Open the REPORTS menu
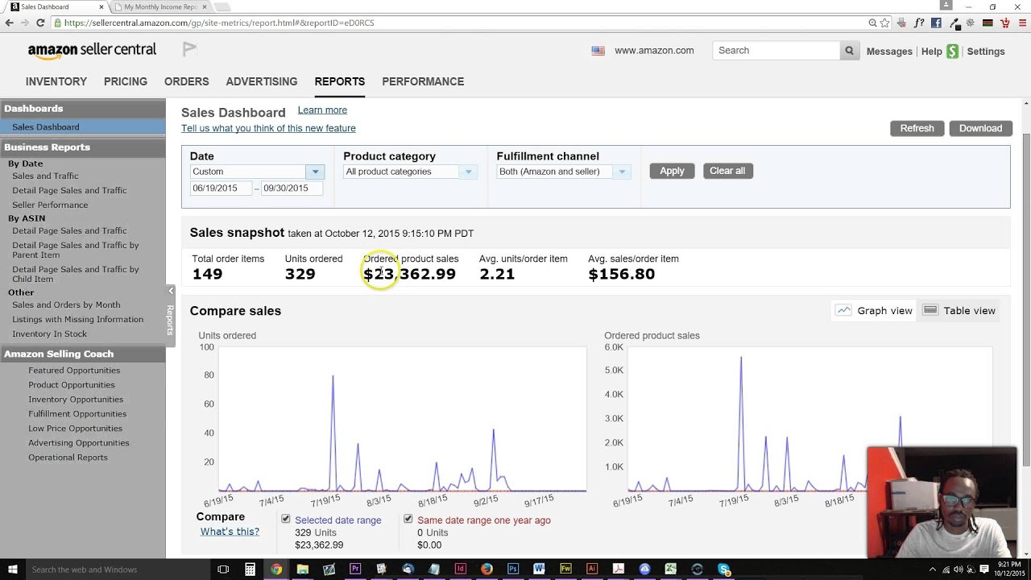 (x=340, y=81)
